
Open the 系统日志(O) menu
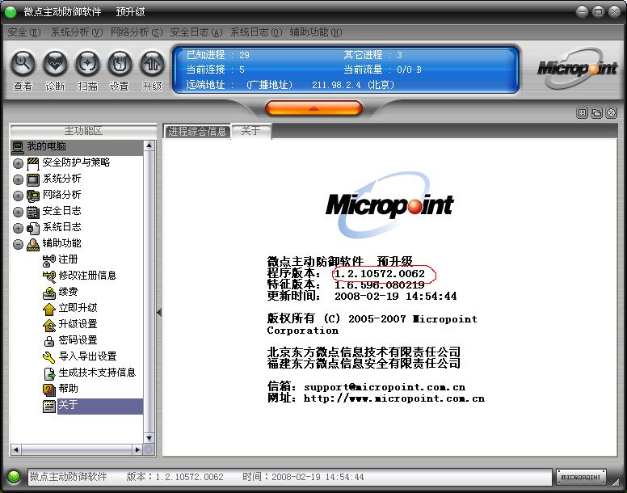click(256, 32)
